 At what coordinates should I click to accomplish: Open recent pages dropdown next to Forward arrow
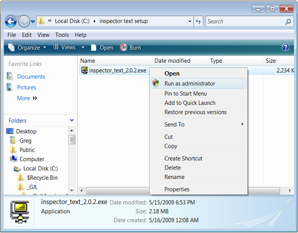(x=33, y=22)
